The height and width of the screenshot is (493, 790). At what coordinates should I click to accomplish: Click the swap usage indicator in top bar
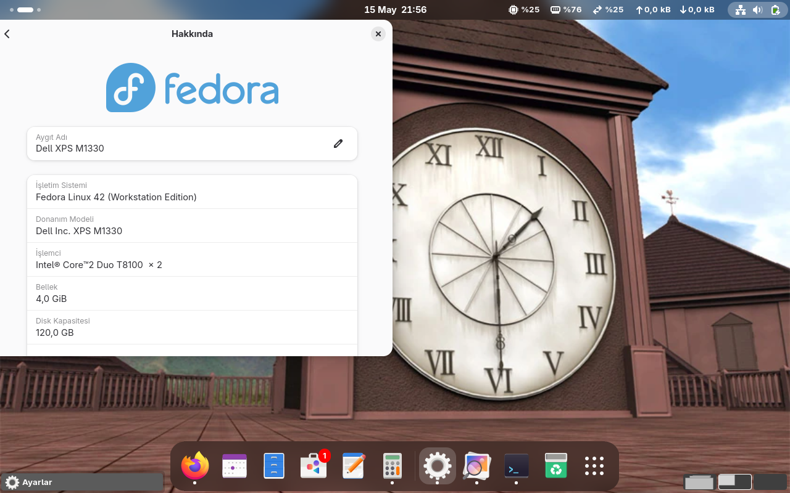point(608,10)
